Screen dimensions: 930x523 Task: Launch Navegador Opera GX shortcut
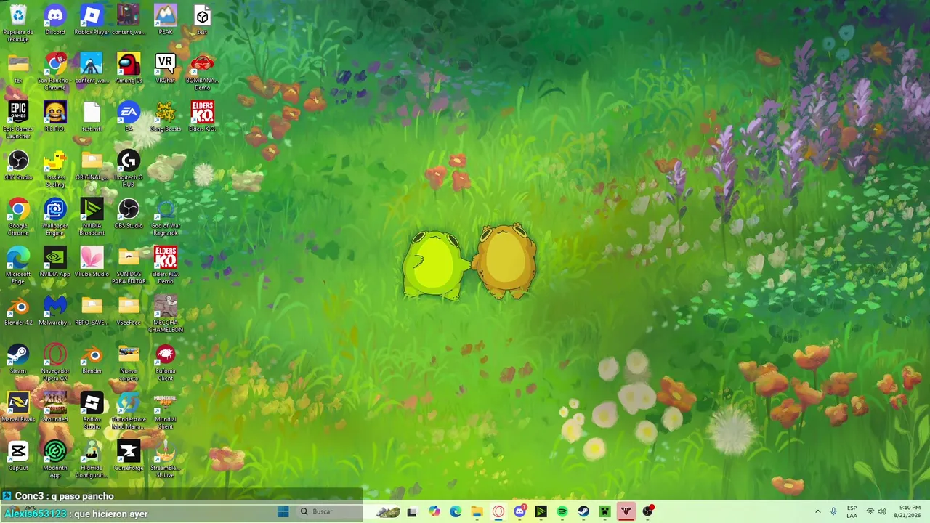click(x=55, y=363)
